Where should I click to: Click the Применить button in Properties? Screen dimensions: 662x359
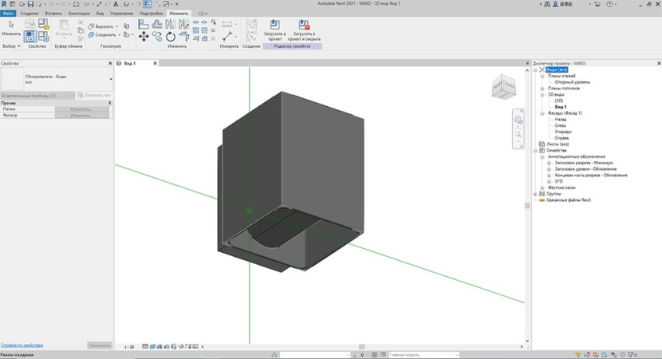(x=99, y=345)
